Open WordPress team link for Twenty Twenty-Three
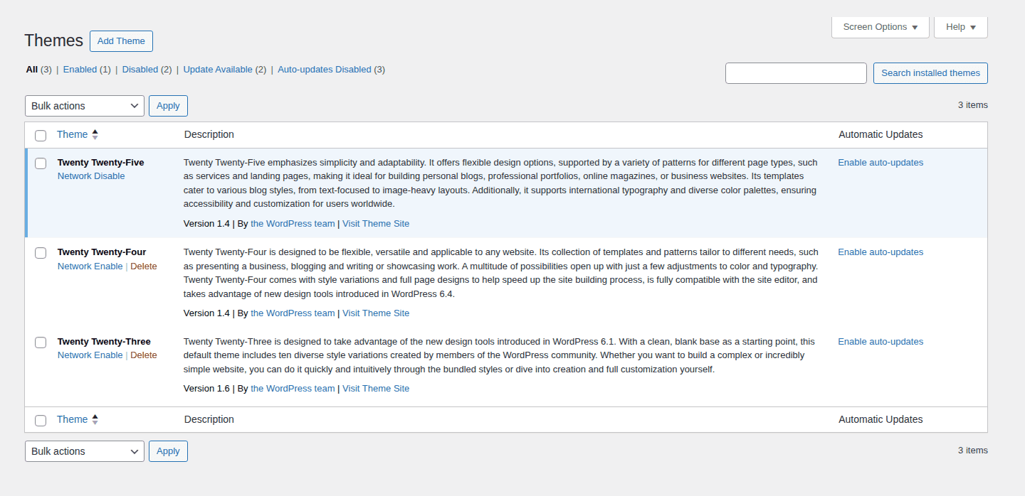The width and height of the screenshot is (1025, 496). click(x=293, y=389)
